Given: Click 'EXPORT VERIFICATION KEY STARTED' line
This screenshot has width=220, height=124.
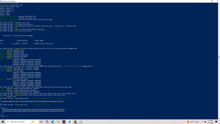Looking at the screenshot, I should (x=19, y=89).
